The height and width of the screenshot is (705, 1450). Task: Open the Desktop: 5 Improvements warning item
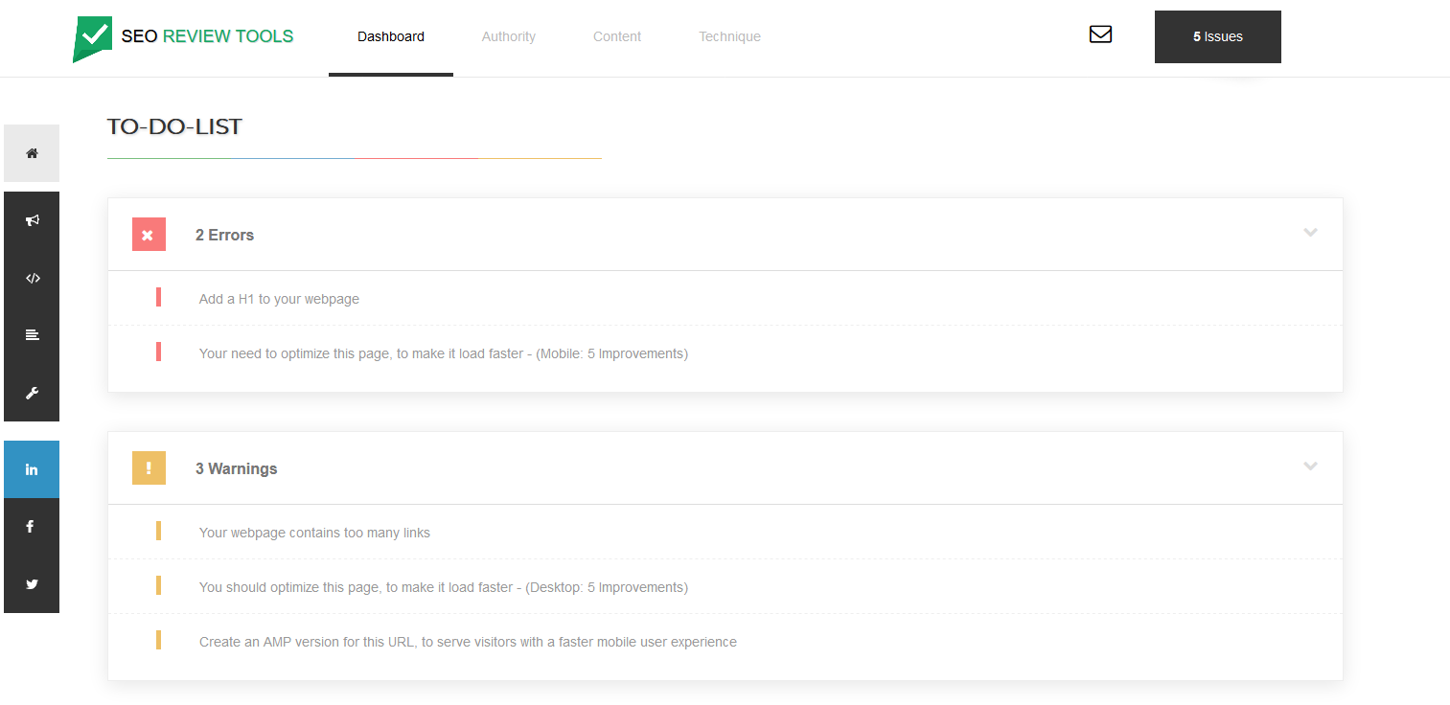pos(444,587)
